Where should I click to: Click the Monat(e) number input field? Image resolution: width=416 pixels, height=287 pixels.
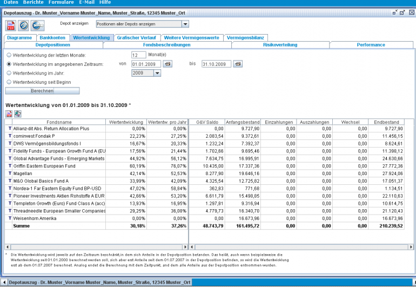click(x=138, y=55)
